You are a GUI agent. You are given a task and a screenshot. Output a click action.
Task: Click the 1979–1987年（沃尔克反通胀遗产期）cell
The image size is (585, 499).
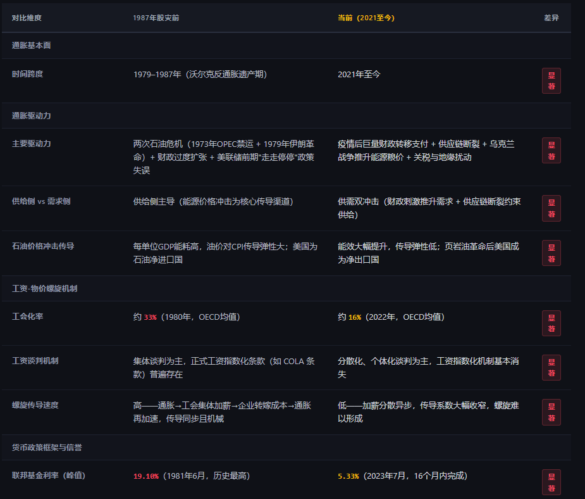[200, 74]
